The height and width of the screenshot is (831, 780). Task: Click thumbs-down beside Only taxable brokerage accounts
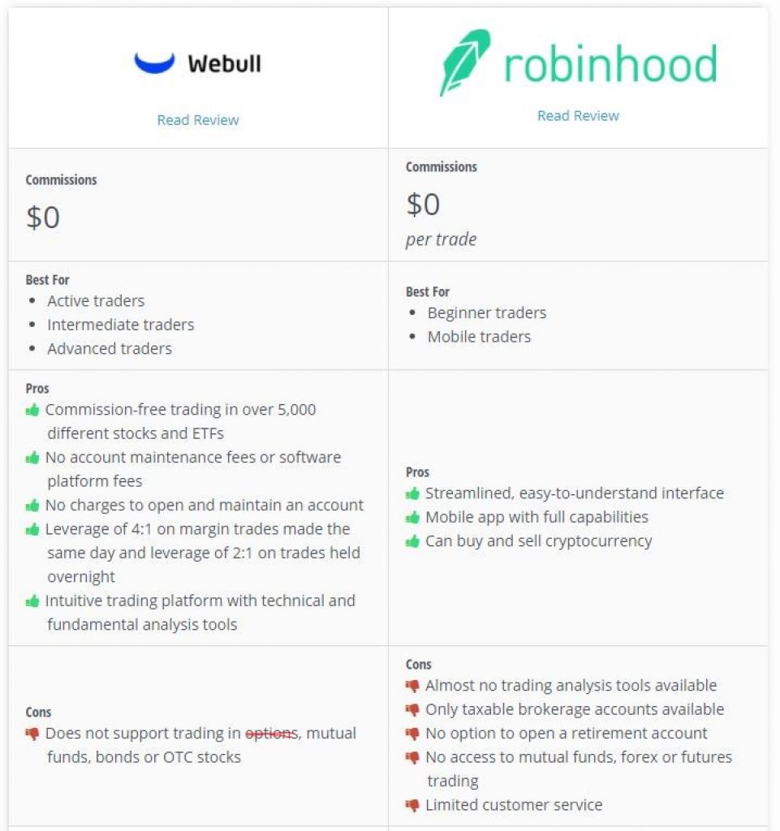tap(413, 710)
